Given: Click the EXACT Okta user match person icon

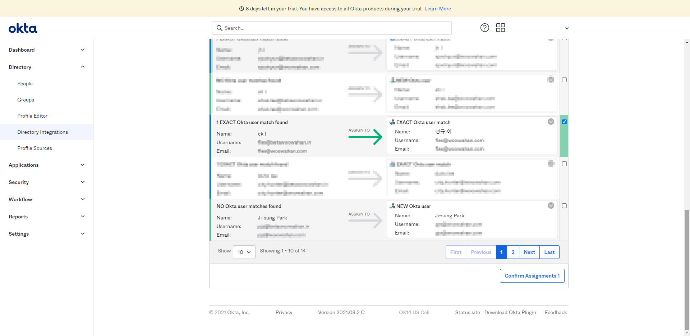Looking at the screenshot, I should tap(392, 122).
